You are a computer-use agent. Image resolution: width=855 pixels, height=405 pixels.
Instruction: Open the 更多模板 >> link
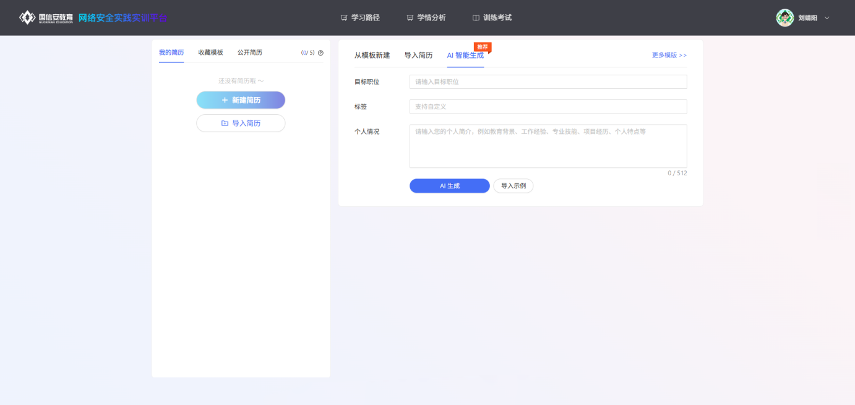tap(669, 56)
